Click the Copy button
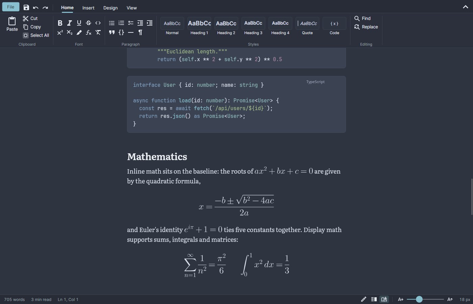The image size is (473, 304). [32, 27]
